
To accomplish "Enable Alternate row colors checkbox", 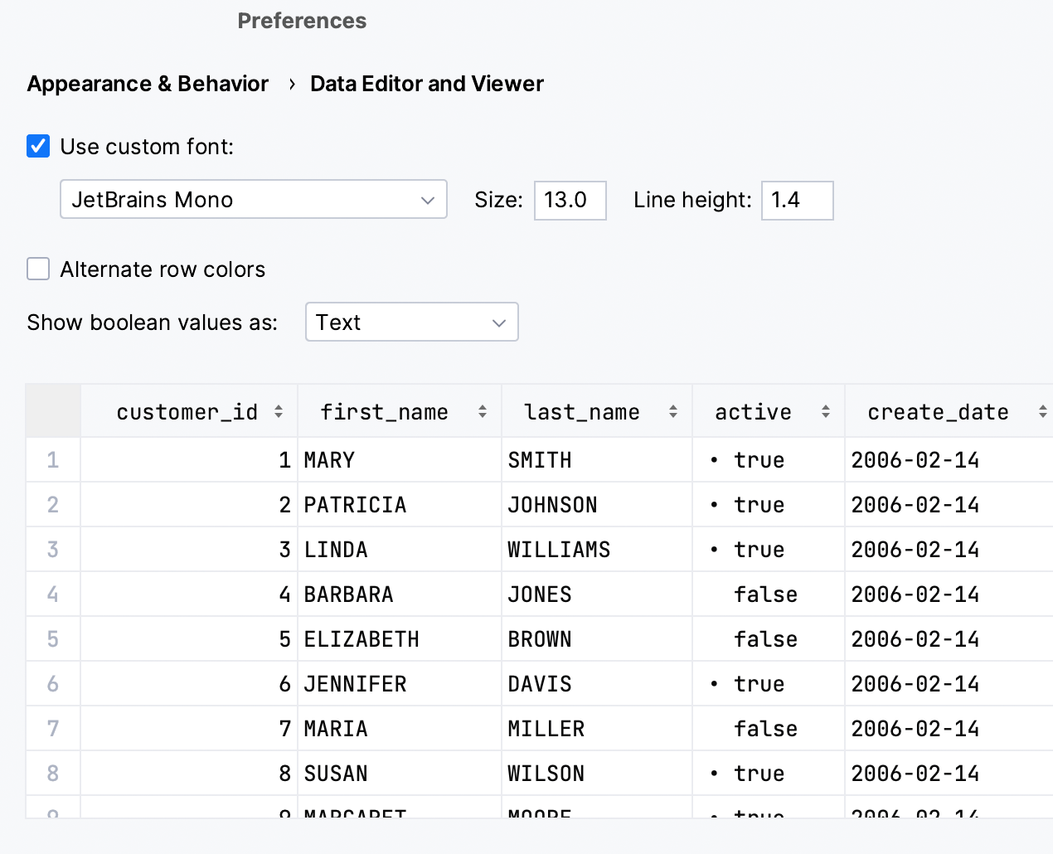I will 38,269.
